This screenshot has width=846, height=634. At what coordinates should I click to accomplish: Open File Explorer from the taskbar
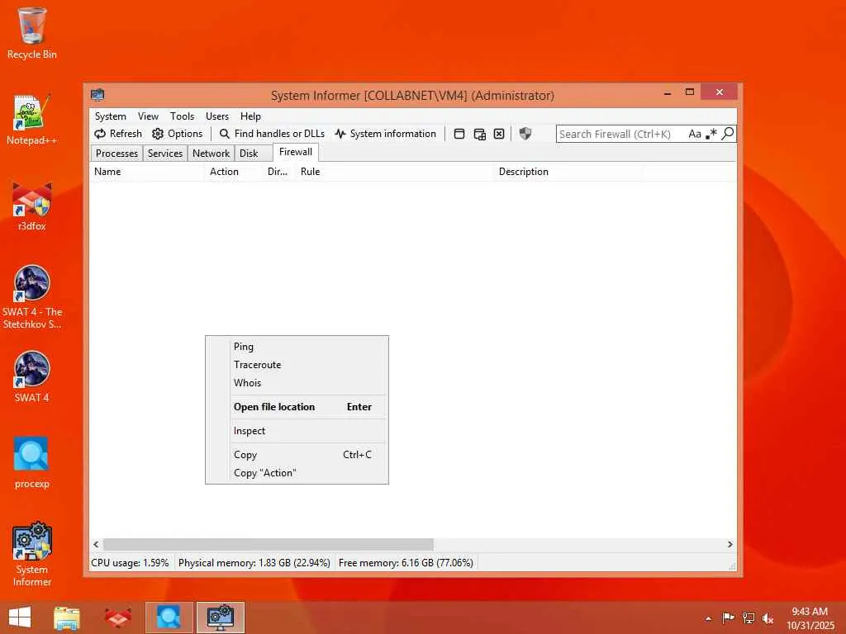(67, 617)
